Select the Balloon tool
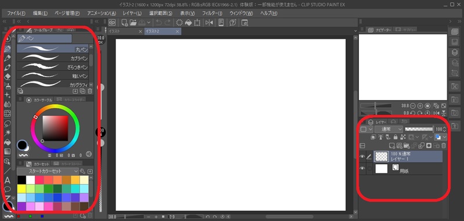The width and height of the screenshot is (464, 221). click(x=8, y=189)
